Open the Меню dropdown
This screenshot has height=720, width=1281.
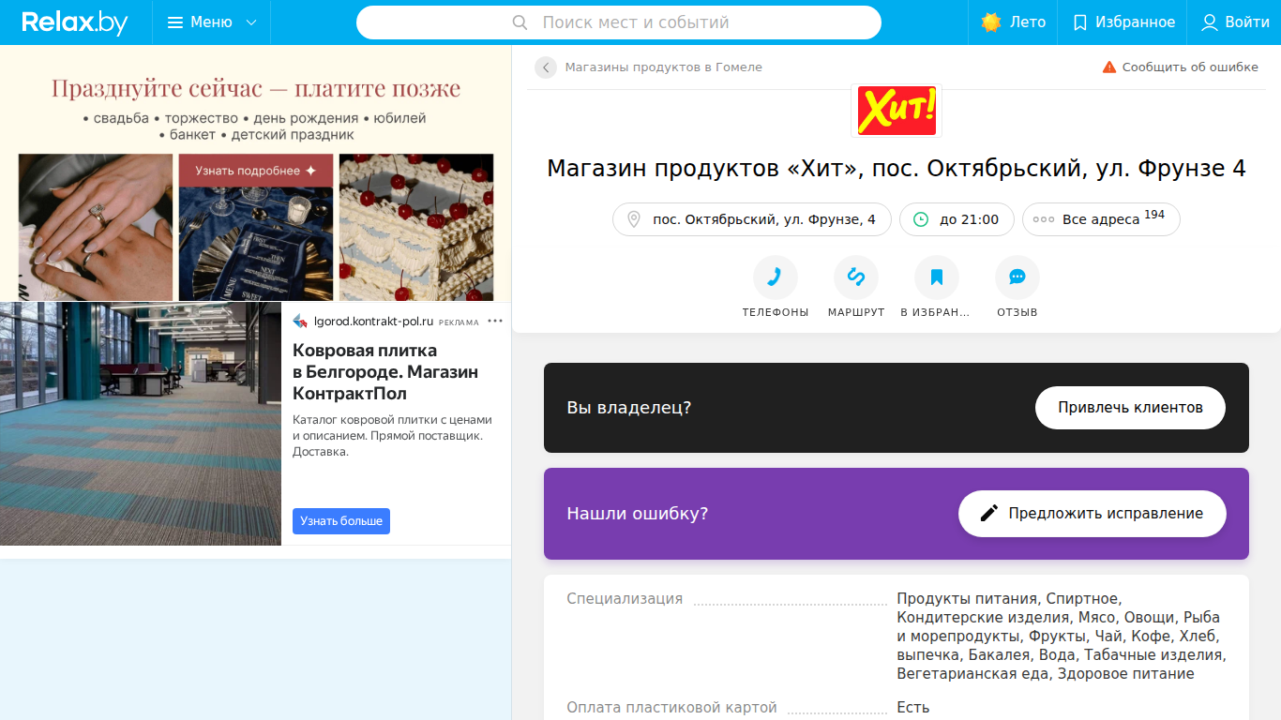coord(212,22)
